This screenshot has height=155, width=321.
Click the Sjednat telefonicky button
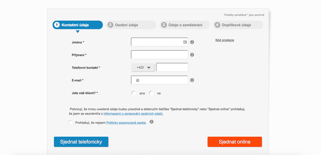[81, 142]
